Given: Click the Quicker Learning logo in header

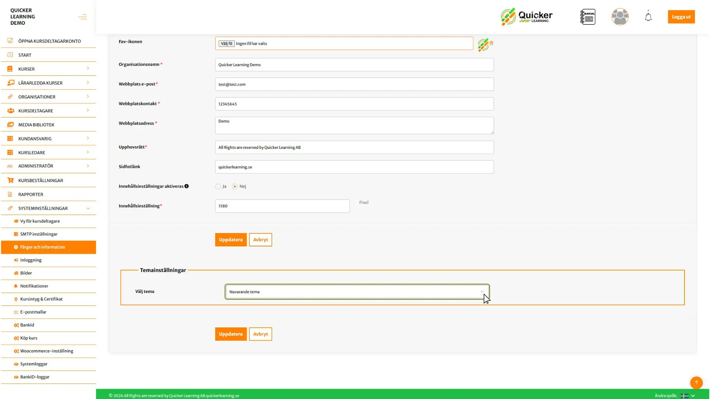Looking at the screenshot, I should click(526, 17).
